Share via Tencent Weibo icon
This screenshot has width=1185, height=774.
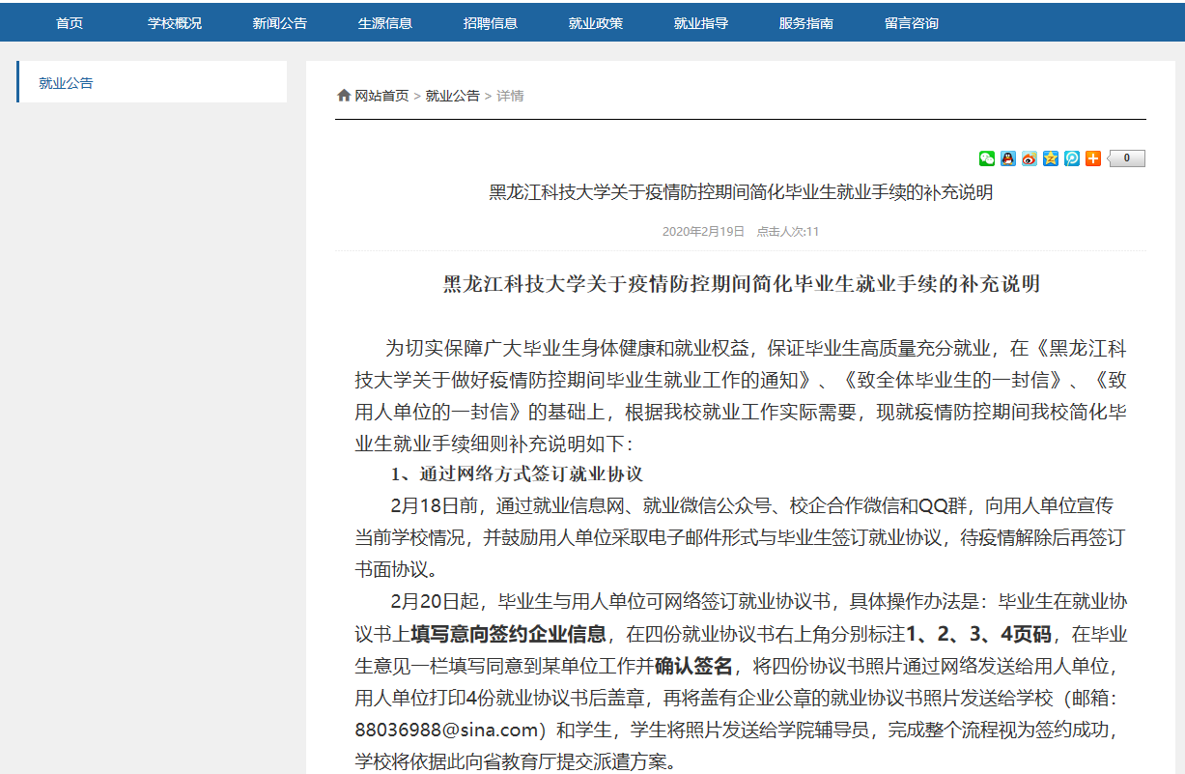[x=1071, y=158]
